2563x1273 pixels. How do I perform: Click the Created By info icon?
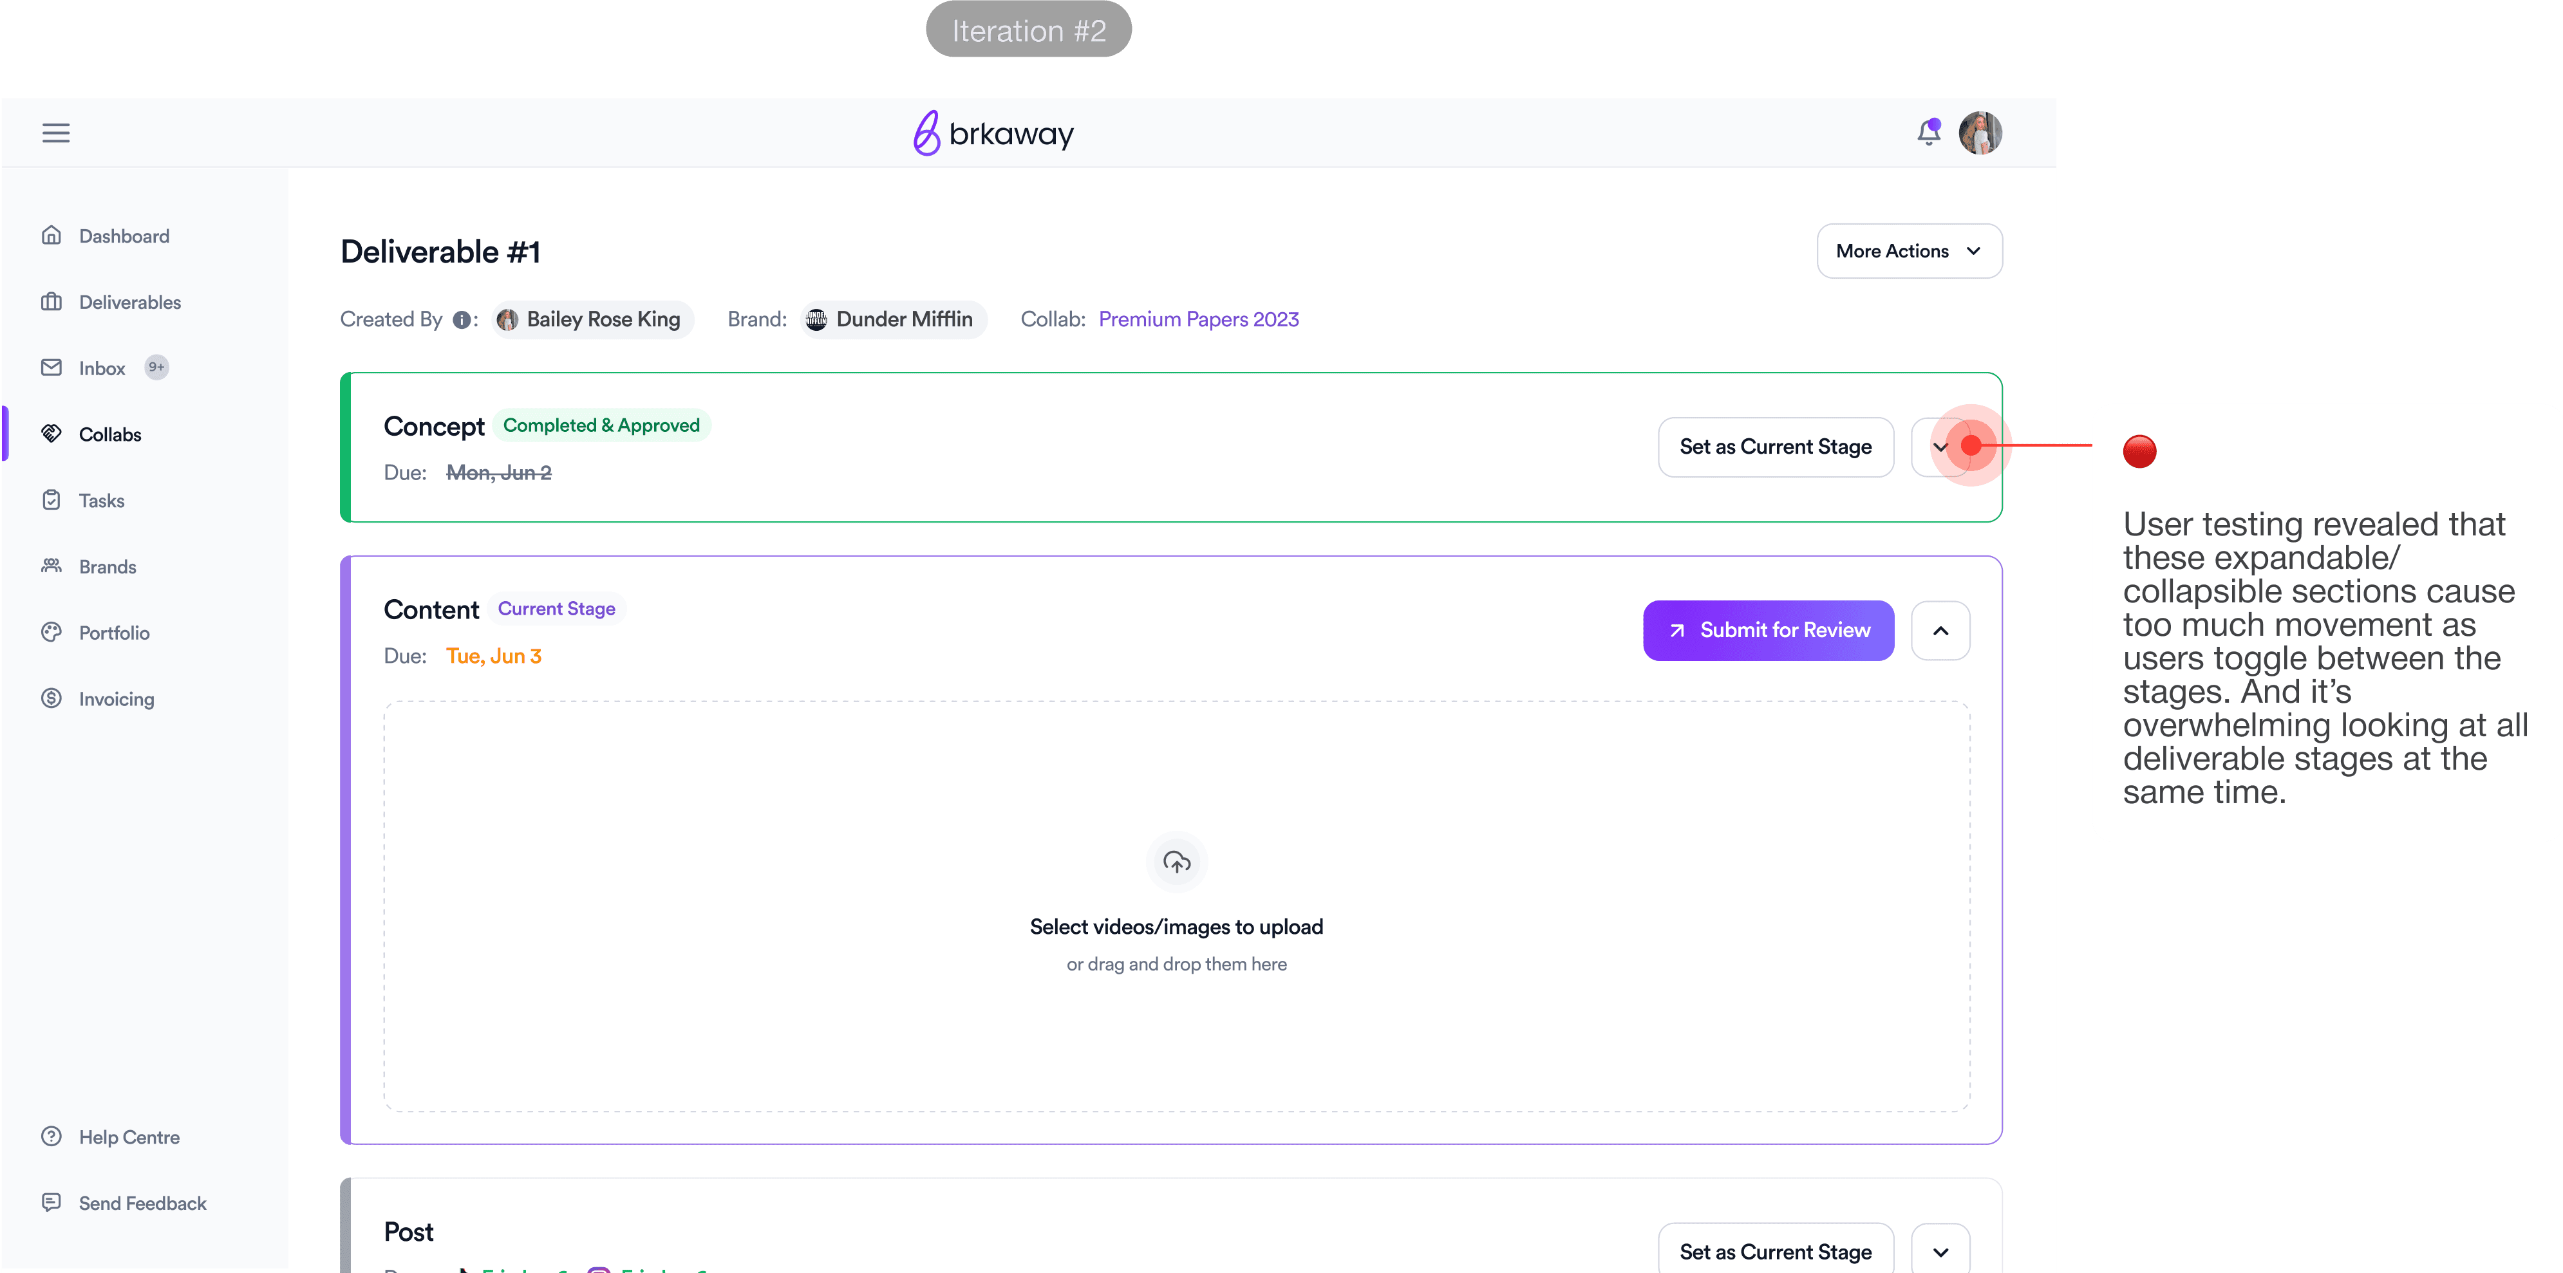coord(462,321)
